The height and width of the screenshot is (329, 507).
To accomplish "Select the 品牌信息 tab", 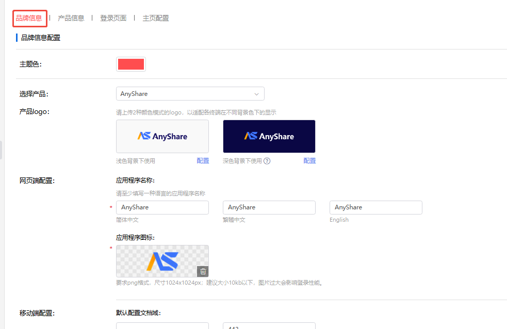I will pyautogui.click(x=29, y=17).
